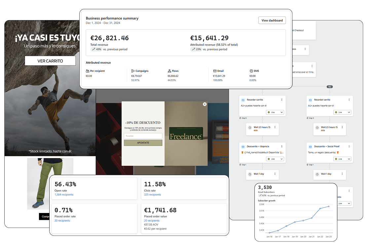
Task: Open 20 recipients link under Placed order value
Action: click(152, 221)
